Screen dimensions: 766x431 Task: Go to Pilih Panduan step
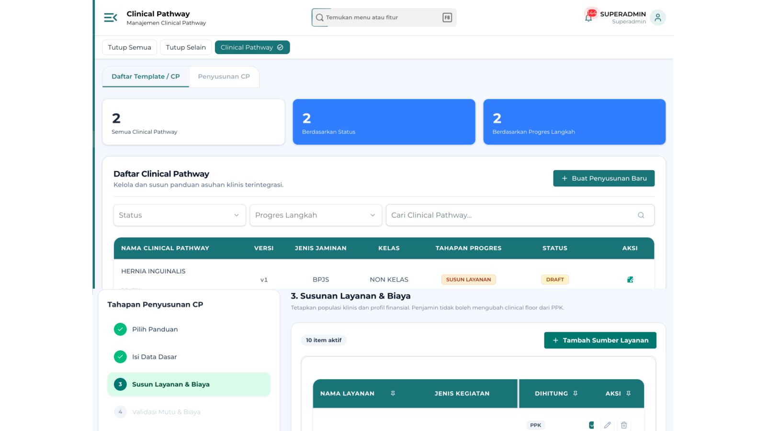point(189,329)
